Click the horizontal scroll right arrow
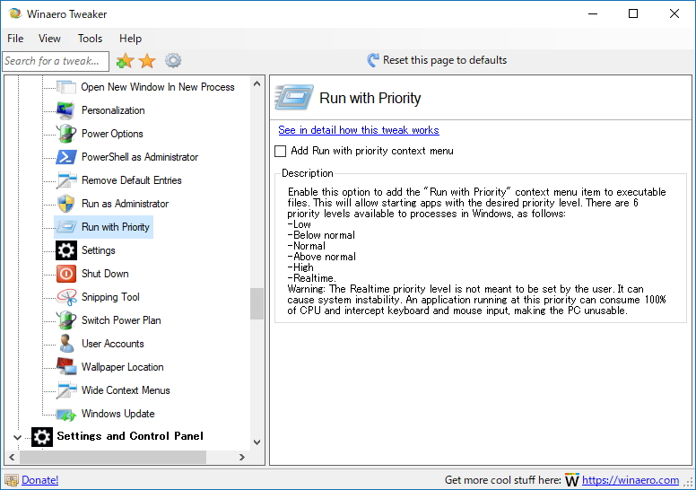Screen dimensions: 696x490 click(x=242, y=457)
